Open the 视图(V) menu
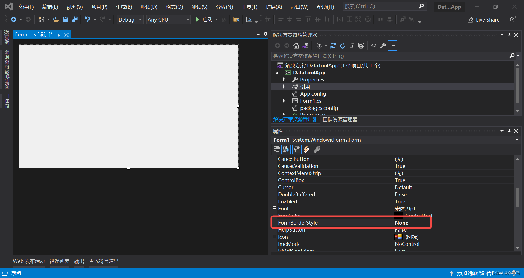524x278 pixels. 74,7
